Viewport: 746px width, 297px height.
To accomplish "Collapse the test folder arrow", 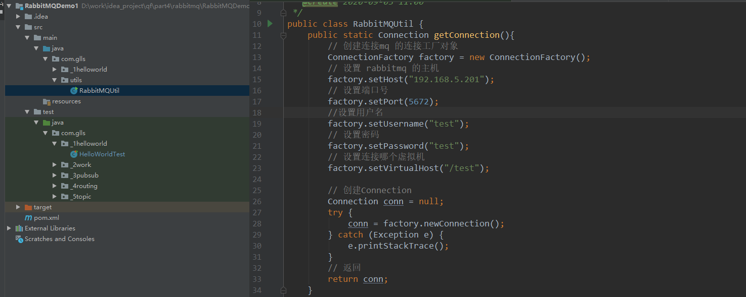I will [27, 112].
